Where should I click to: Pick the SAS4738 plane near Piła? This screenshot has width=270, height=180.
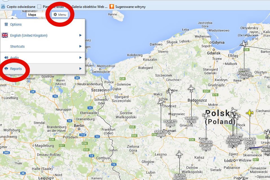coord(161,102)
